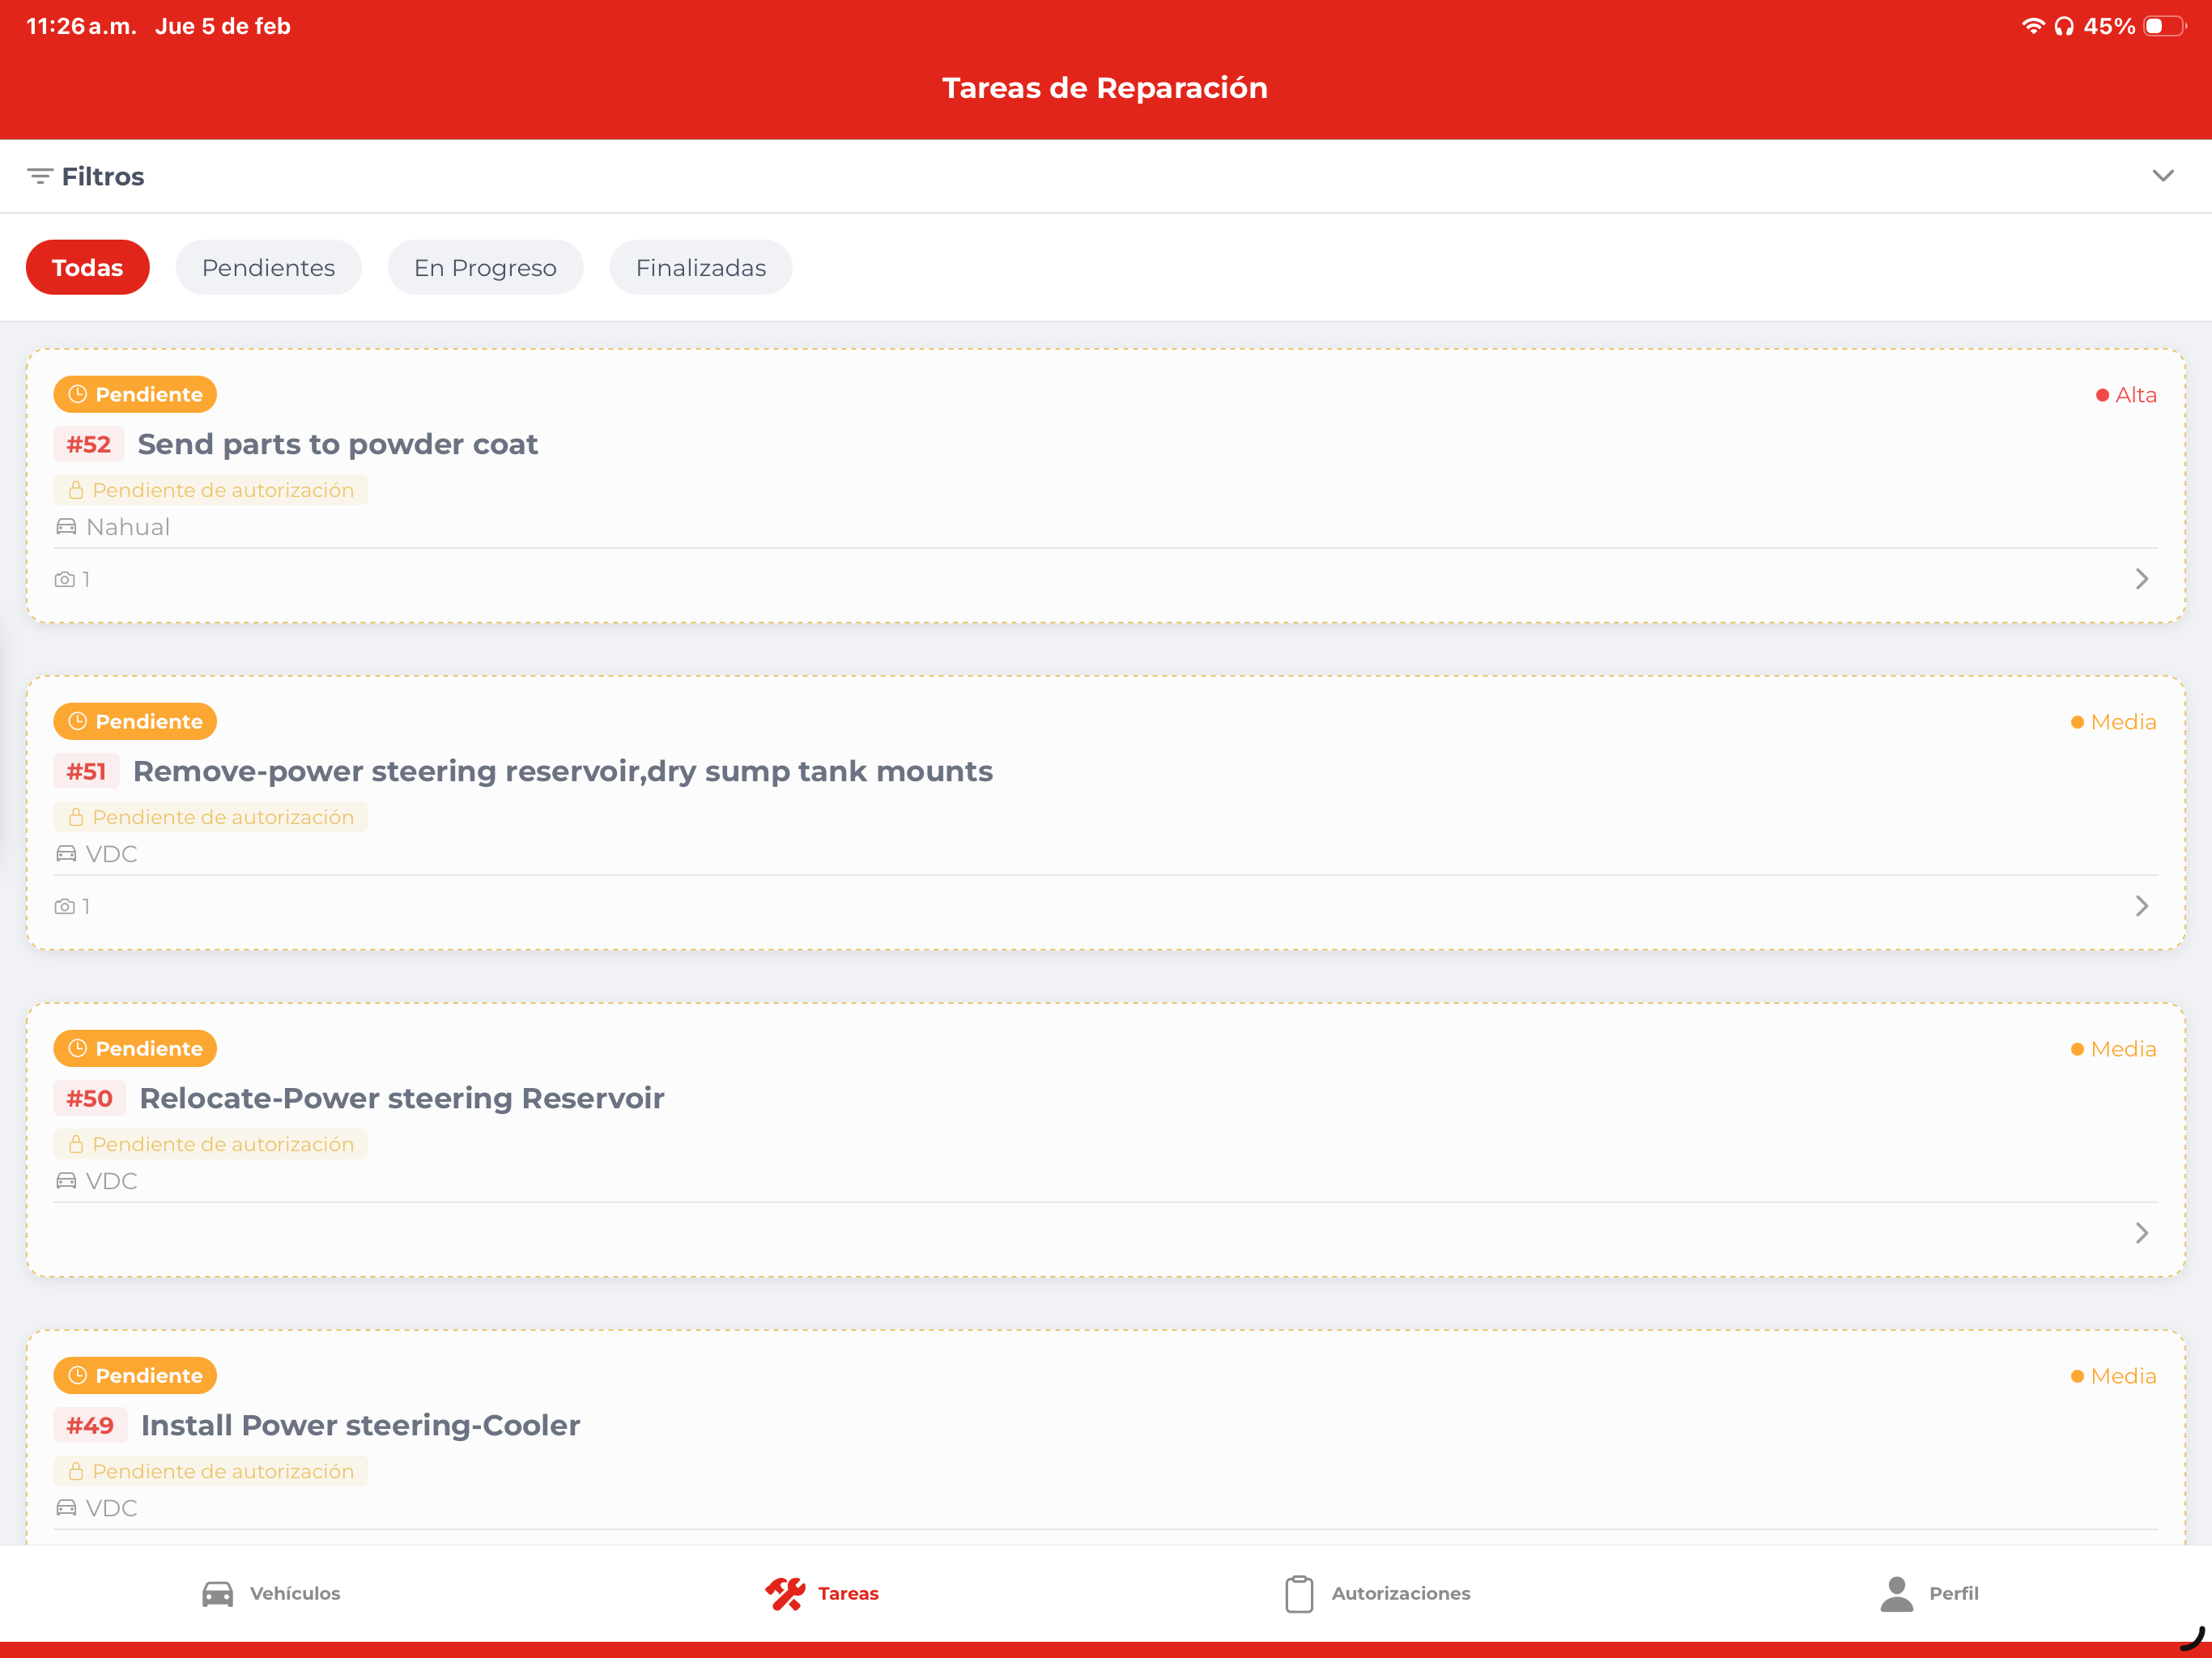Tap the Filtros heading text
The width and height of the screenshot is (2212, 1658).
click(x=103, y=176)
